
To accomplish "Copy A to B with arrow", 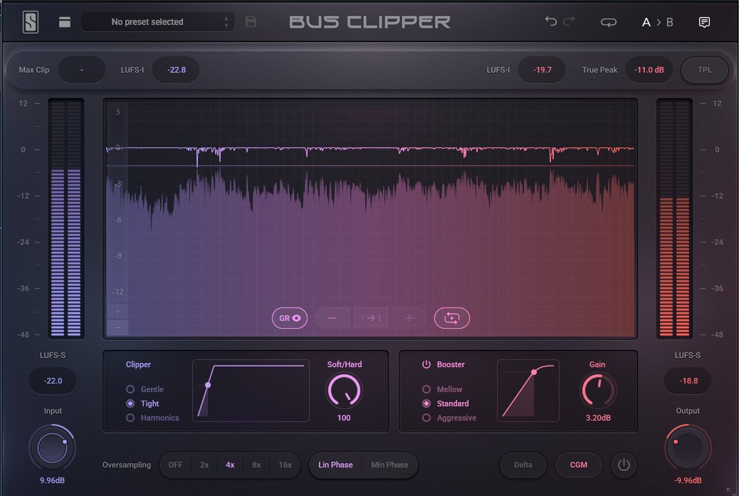I will click(659, 22).
